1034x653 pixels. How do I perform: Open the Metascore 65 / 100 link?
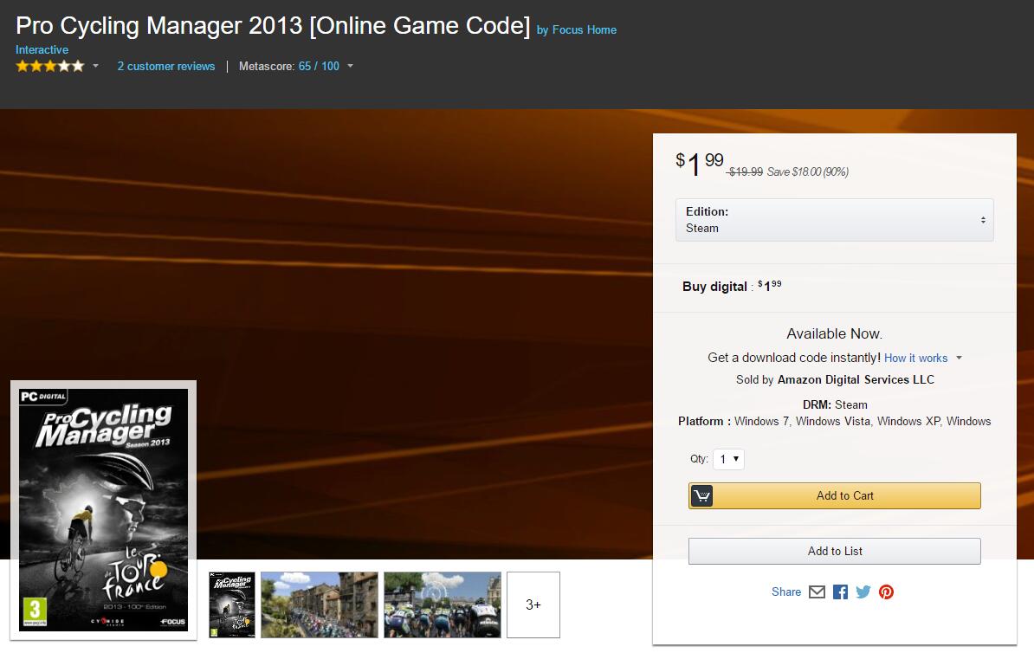click(319, 66)
